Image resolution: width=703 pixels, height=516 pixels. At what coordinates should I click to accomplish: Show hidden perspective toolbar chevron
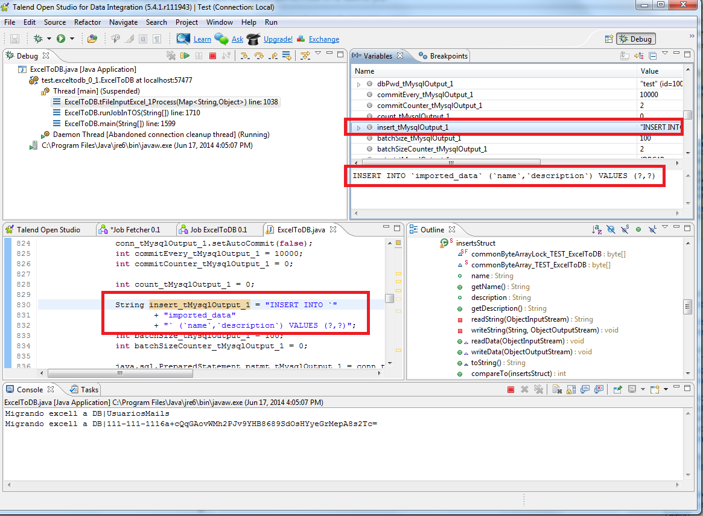coord(692,36)
